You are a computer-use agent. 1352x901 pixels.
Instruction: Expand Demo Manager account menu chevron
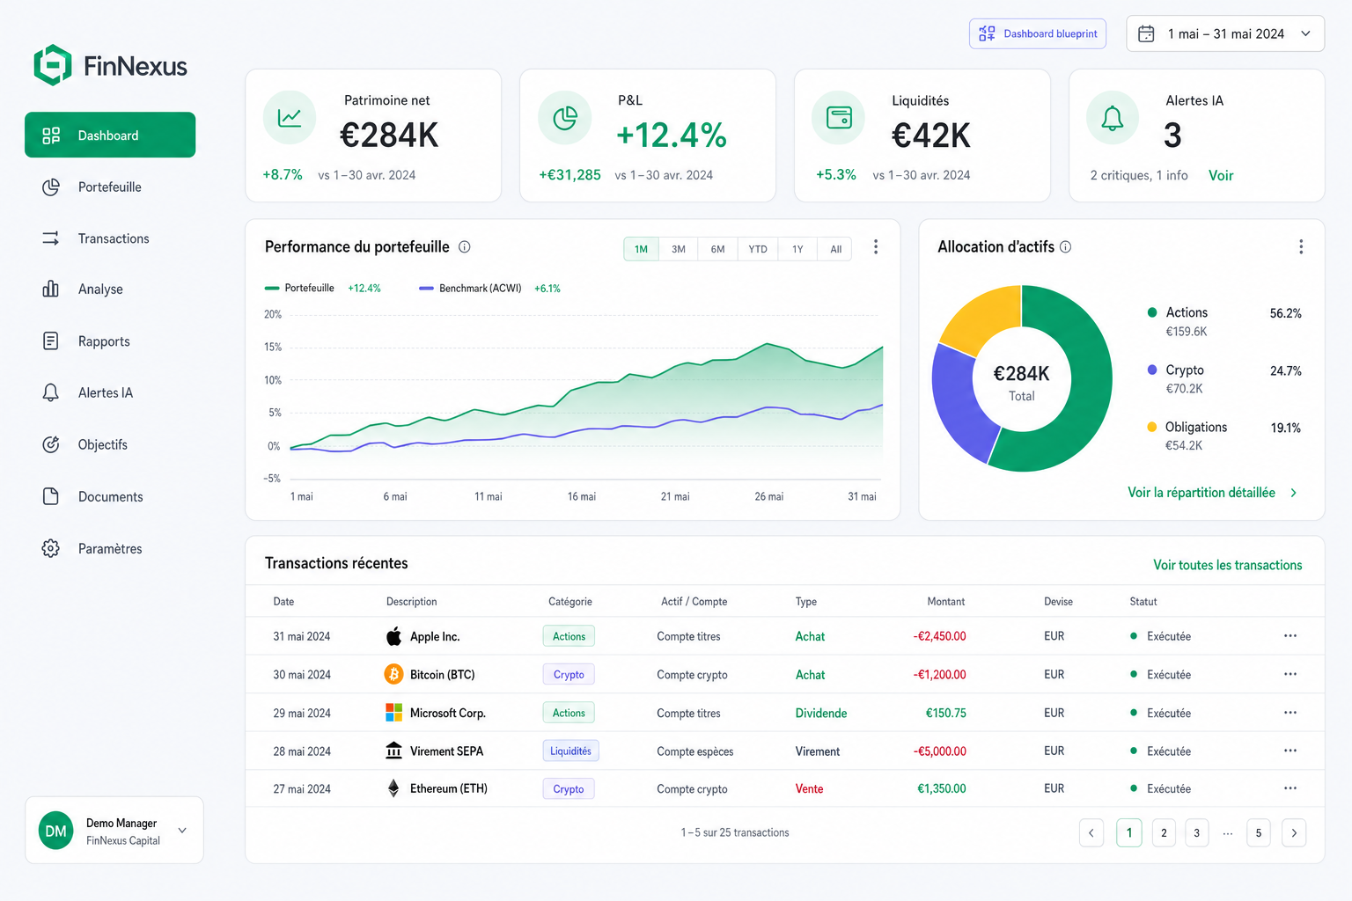point(182,830)
